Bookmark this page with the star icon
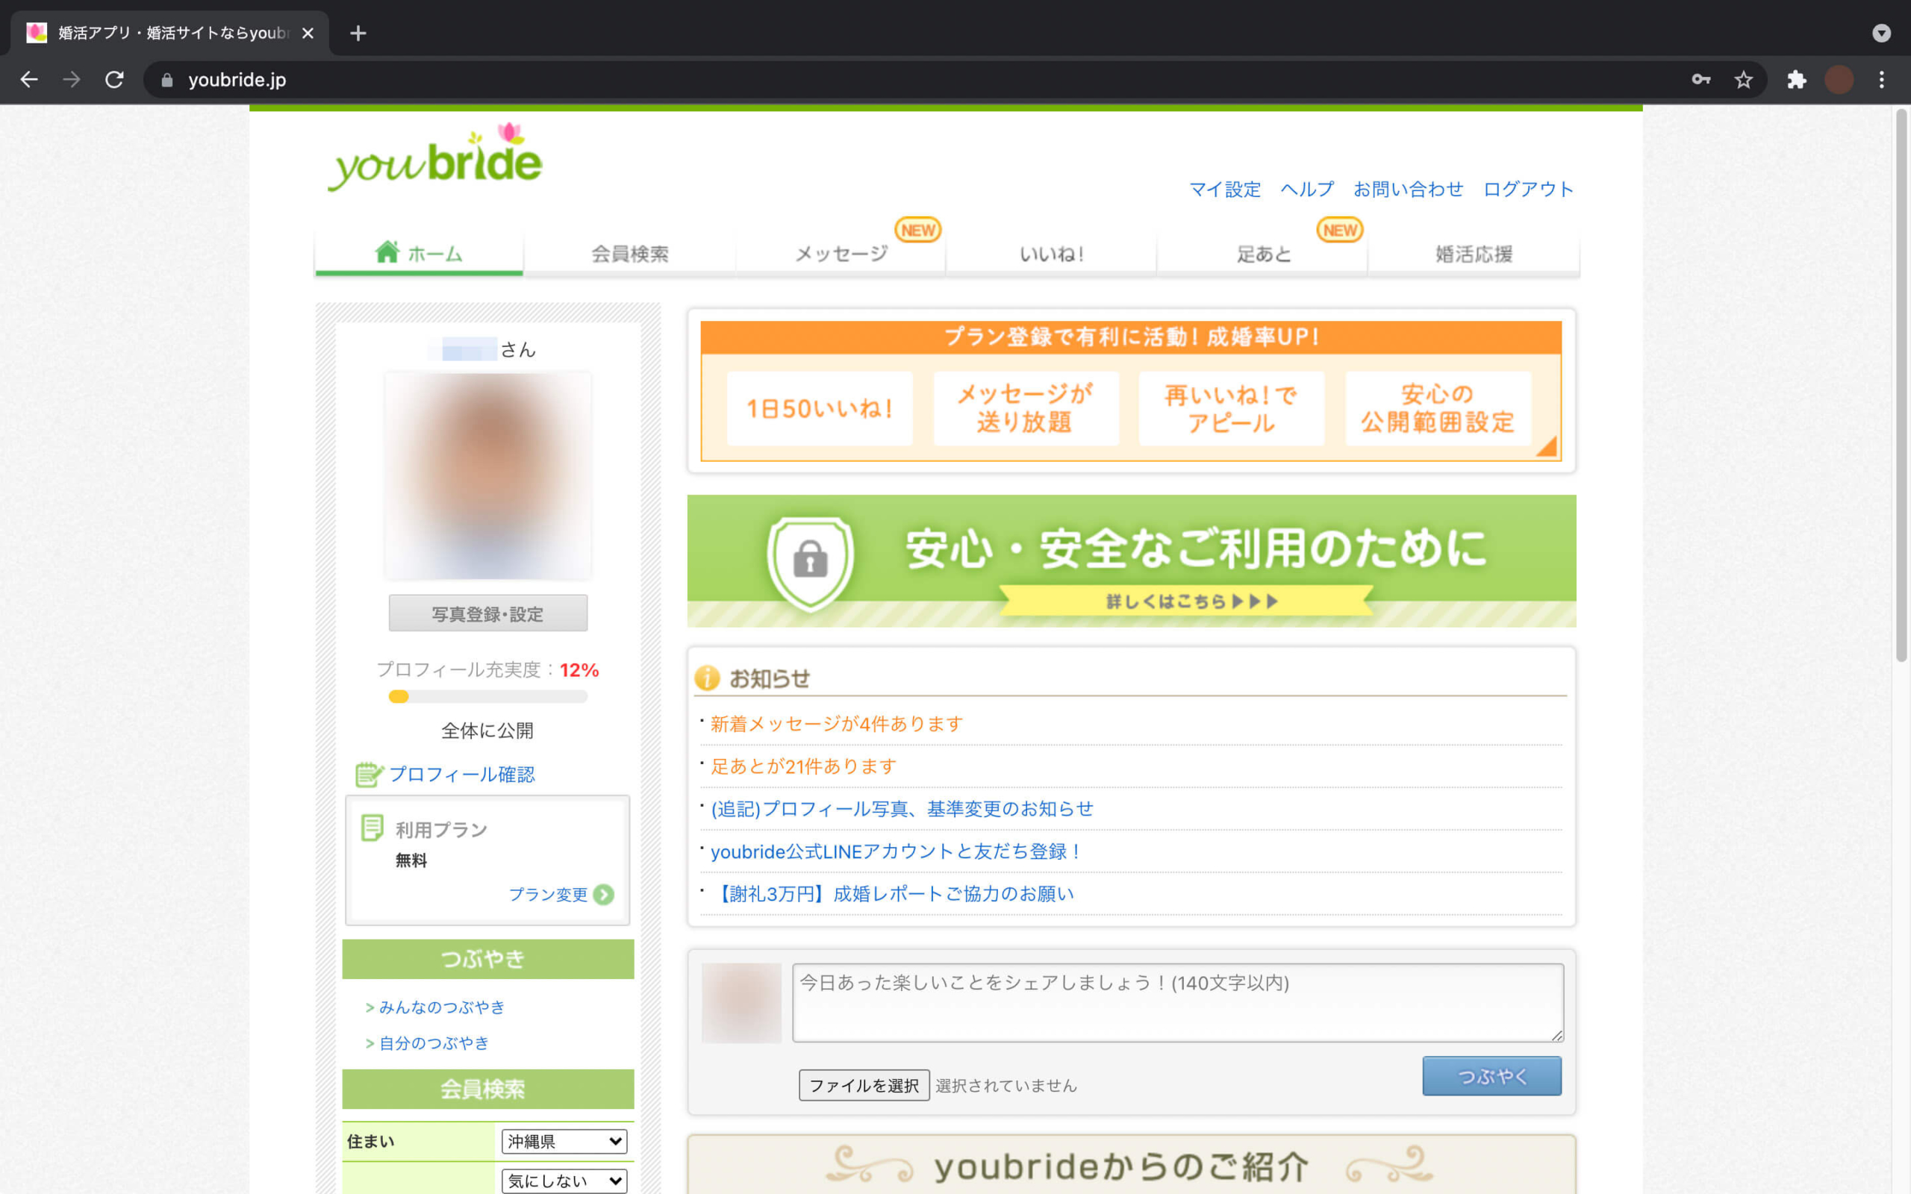The width and height of the screenshot is (1911, 1194). tap(1744, 80)
